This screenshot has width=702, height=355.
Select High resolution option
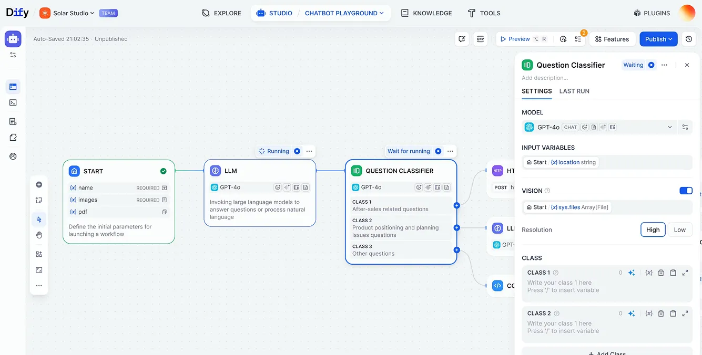click(653, 229)
